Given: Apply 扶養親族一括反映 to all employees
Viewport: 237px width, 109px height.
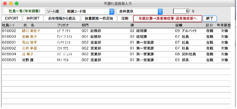Looking at the screenshot, I should [99, 19].
